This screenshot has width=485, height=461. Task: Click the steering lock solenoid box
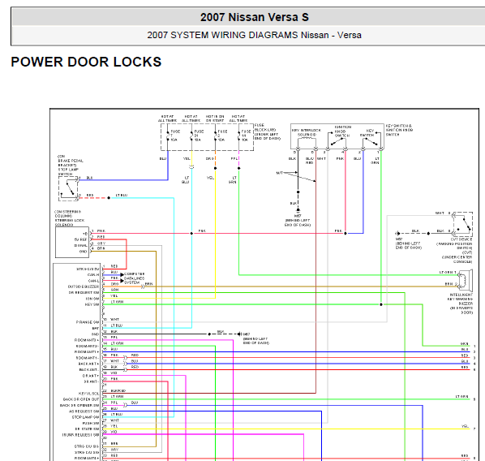click(x=72, y=243)
